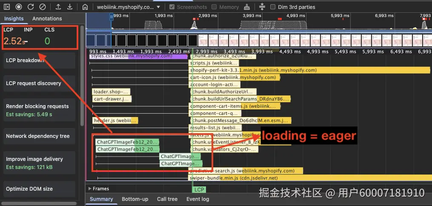Select the LCP marker on timeline
Image resolution: width=432 pixels, height=206 pixels.
199,190
